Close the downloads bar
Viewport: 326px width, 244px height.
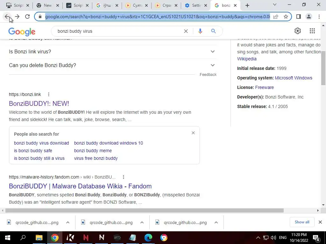click(x=320, y=222)
